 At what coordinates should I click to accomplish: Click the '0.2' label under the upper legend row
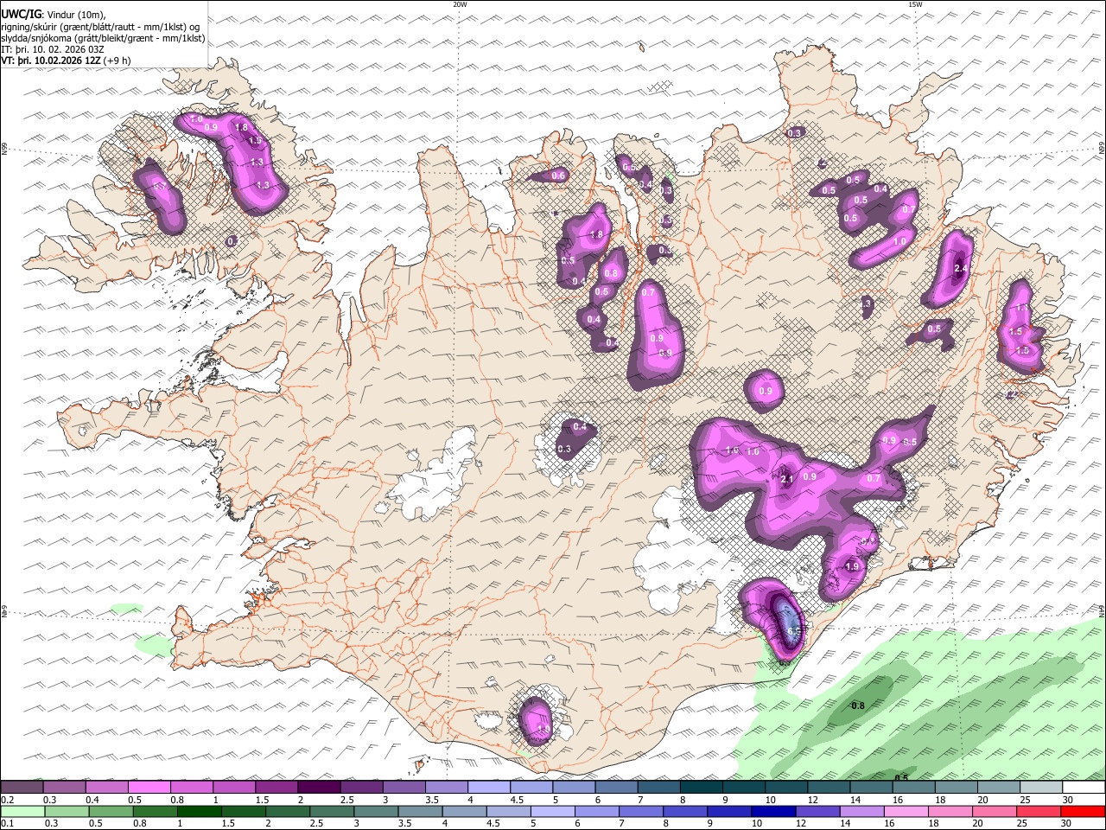pos(6,800)
